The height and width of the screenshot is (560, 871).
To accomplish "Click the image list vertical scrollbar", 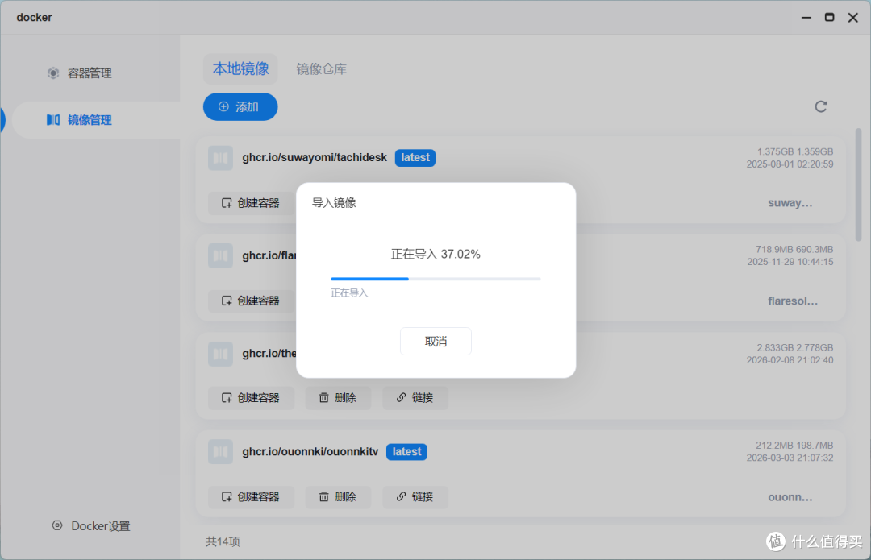I will 858,185.
